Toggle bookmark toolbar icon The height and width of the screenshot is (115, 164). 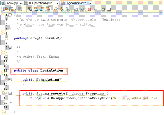point(67,9)
